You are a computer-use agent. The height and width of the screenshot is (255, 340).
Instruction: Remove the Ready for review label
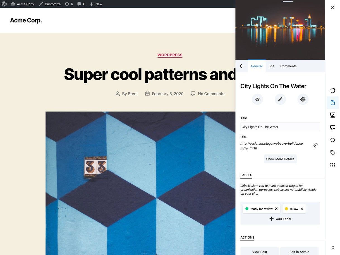click(276, 209)
